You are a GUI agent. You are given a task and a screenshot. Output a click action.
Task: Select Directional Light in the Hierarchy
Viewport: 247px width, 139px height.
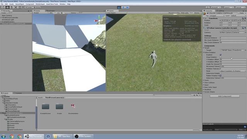click(8, 20)
